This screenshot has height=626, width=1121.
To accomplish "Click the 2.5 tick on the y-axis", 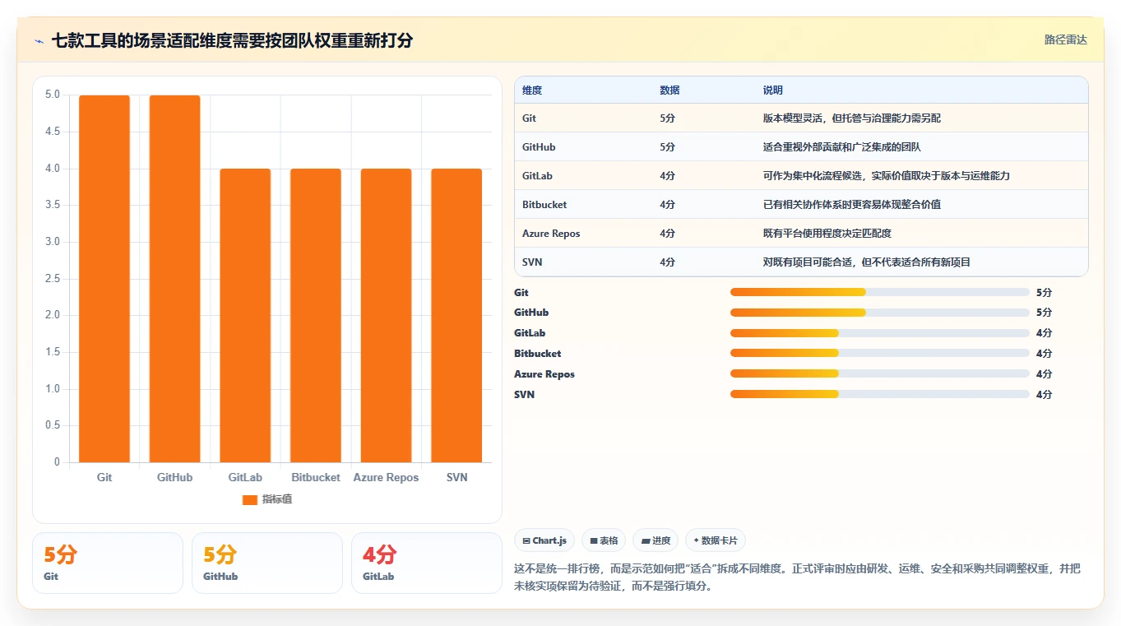I will 52,279.
